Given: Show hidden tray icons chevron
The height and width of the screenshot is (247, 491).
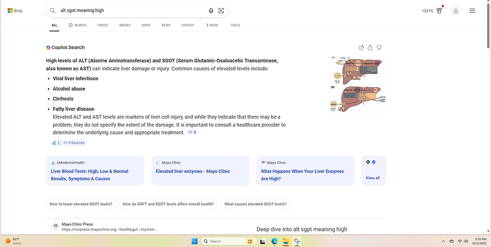Looking at the screenshot, I should point(443,241).
